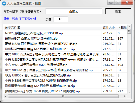Image resolution: width=135 pixels, height=103 pixels.
Task: Click file size 212.5 ... cell
Action: point(108,49)
